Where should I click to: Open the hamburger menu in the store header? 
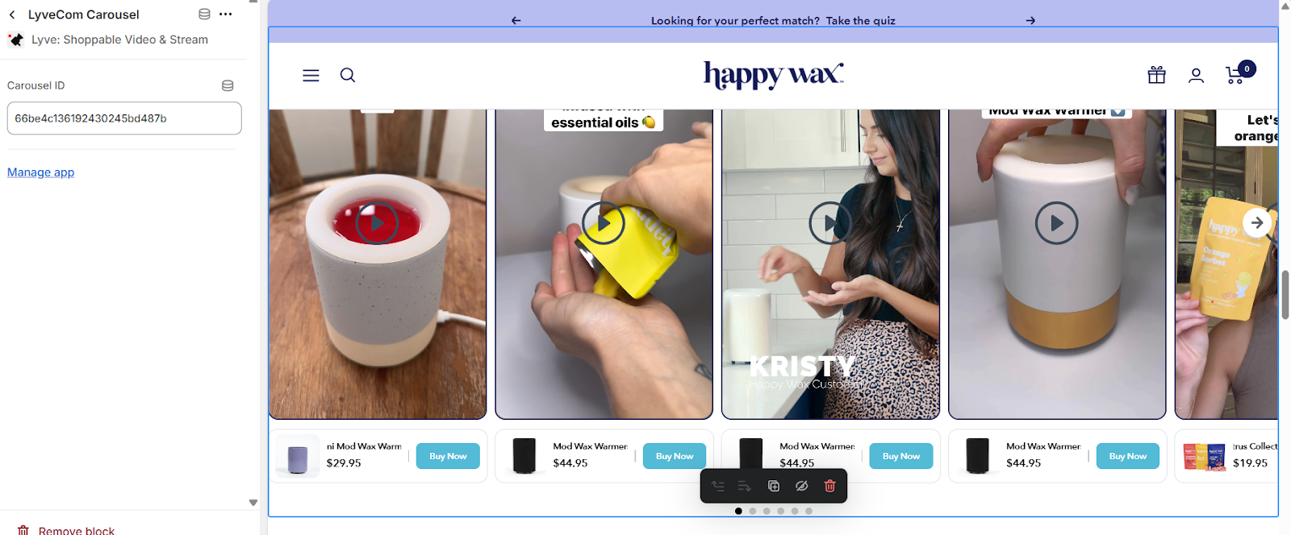(x=311, y=75)
